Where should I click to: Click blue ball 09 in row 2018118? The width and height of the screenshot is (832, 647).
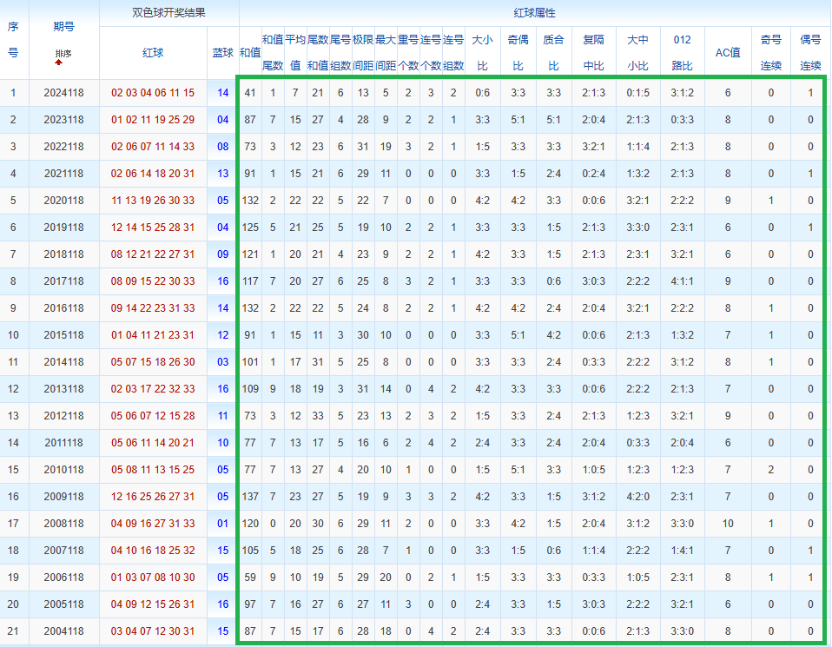point(223,254)
